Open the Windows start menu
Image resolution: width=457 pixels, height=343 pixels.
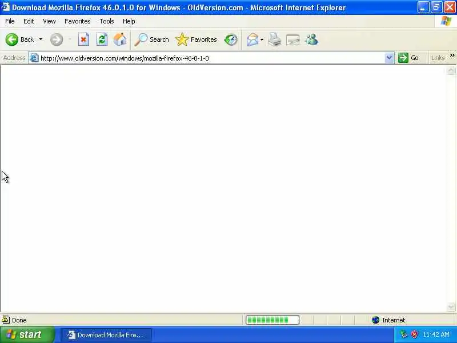[x=26, y=334]
